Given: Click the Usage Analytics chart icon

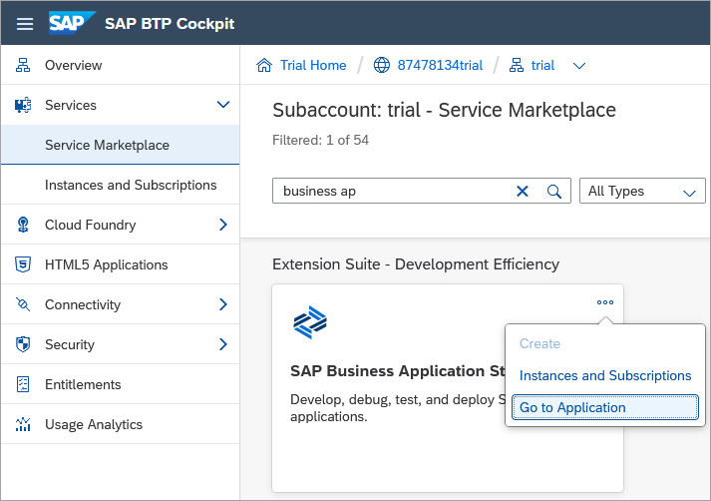Looking at the screenshot, I should (23, 424).
